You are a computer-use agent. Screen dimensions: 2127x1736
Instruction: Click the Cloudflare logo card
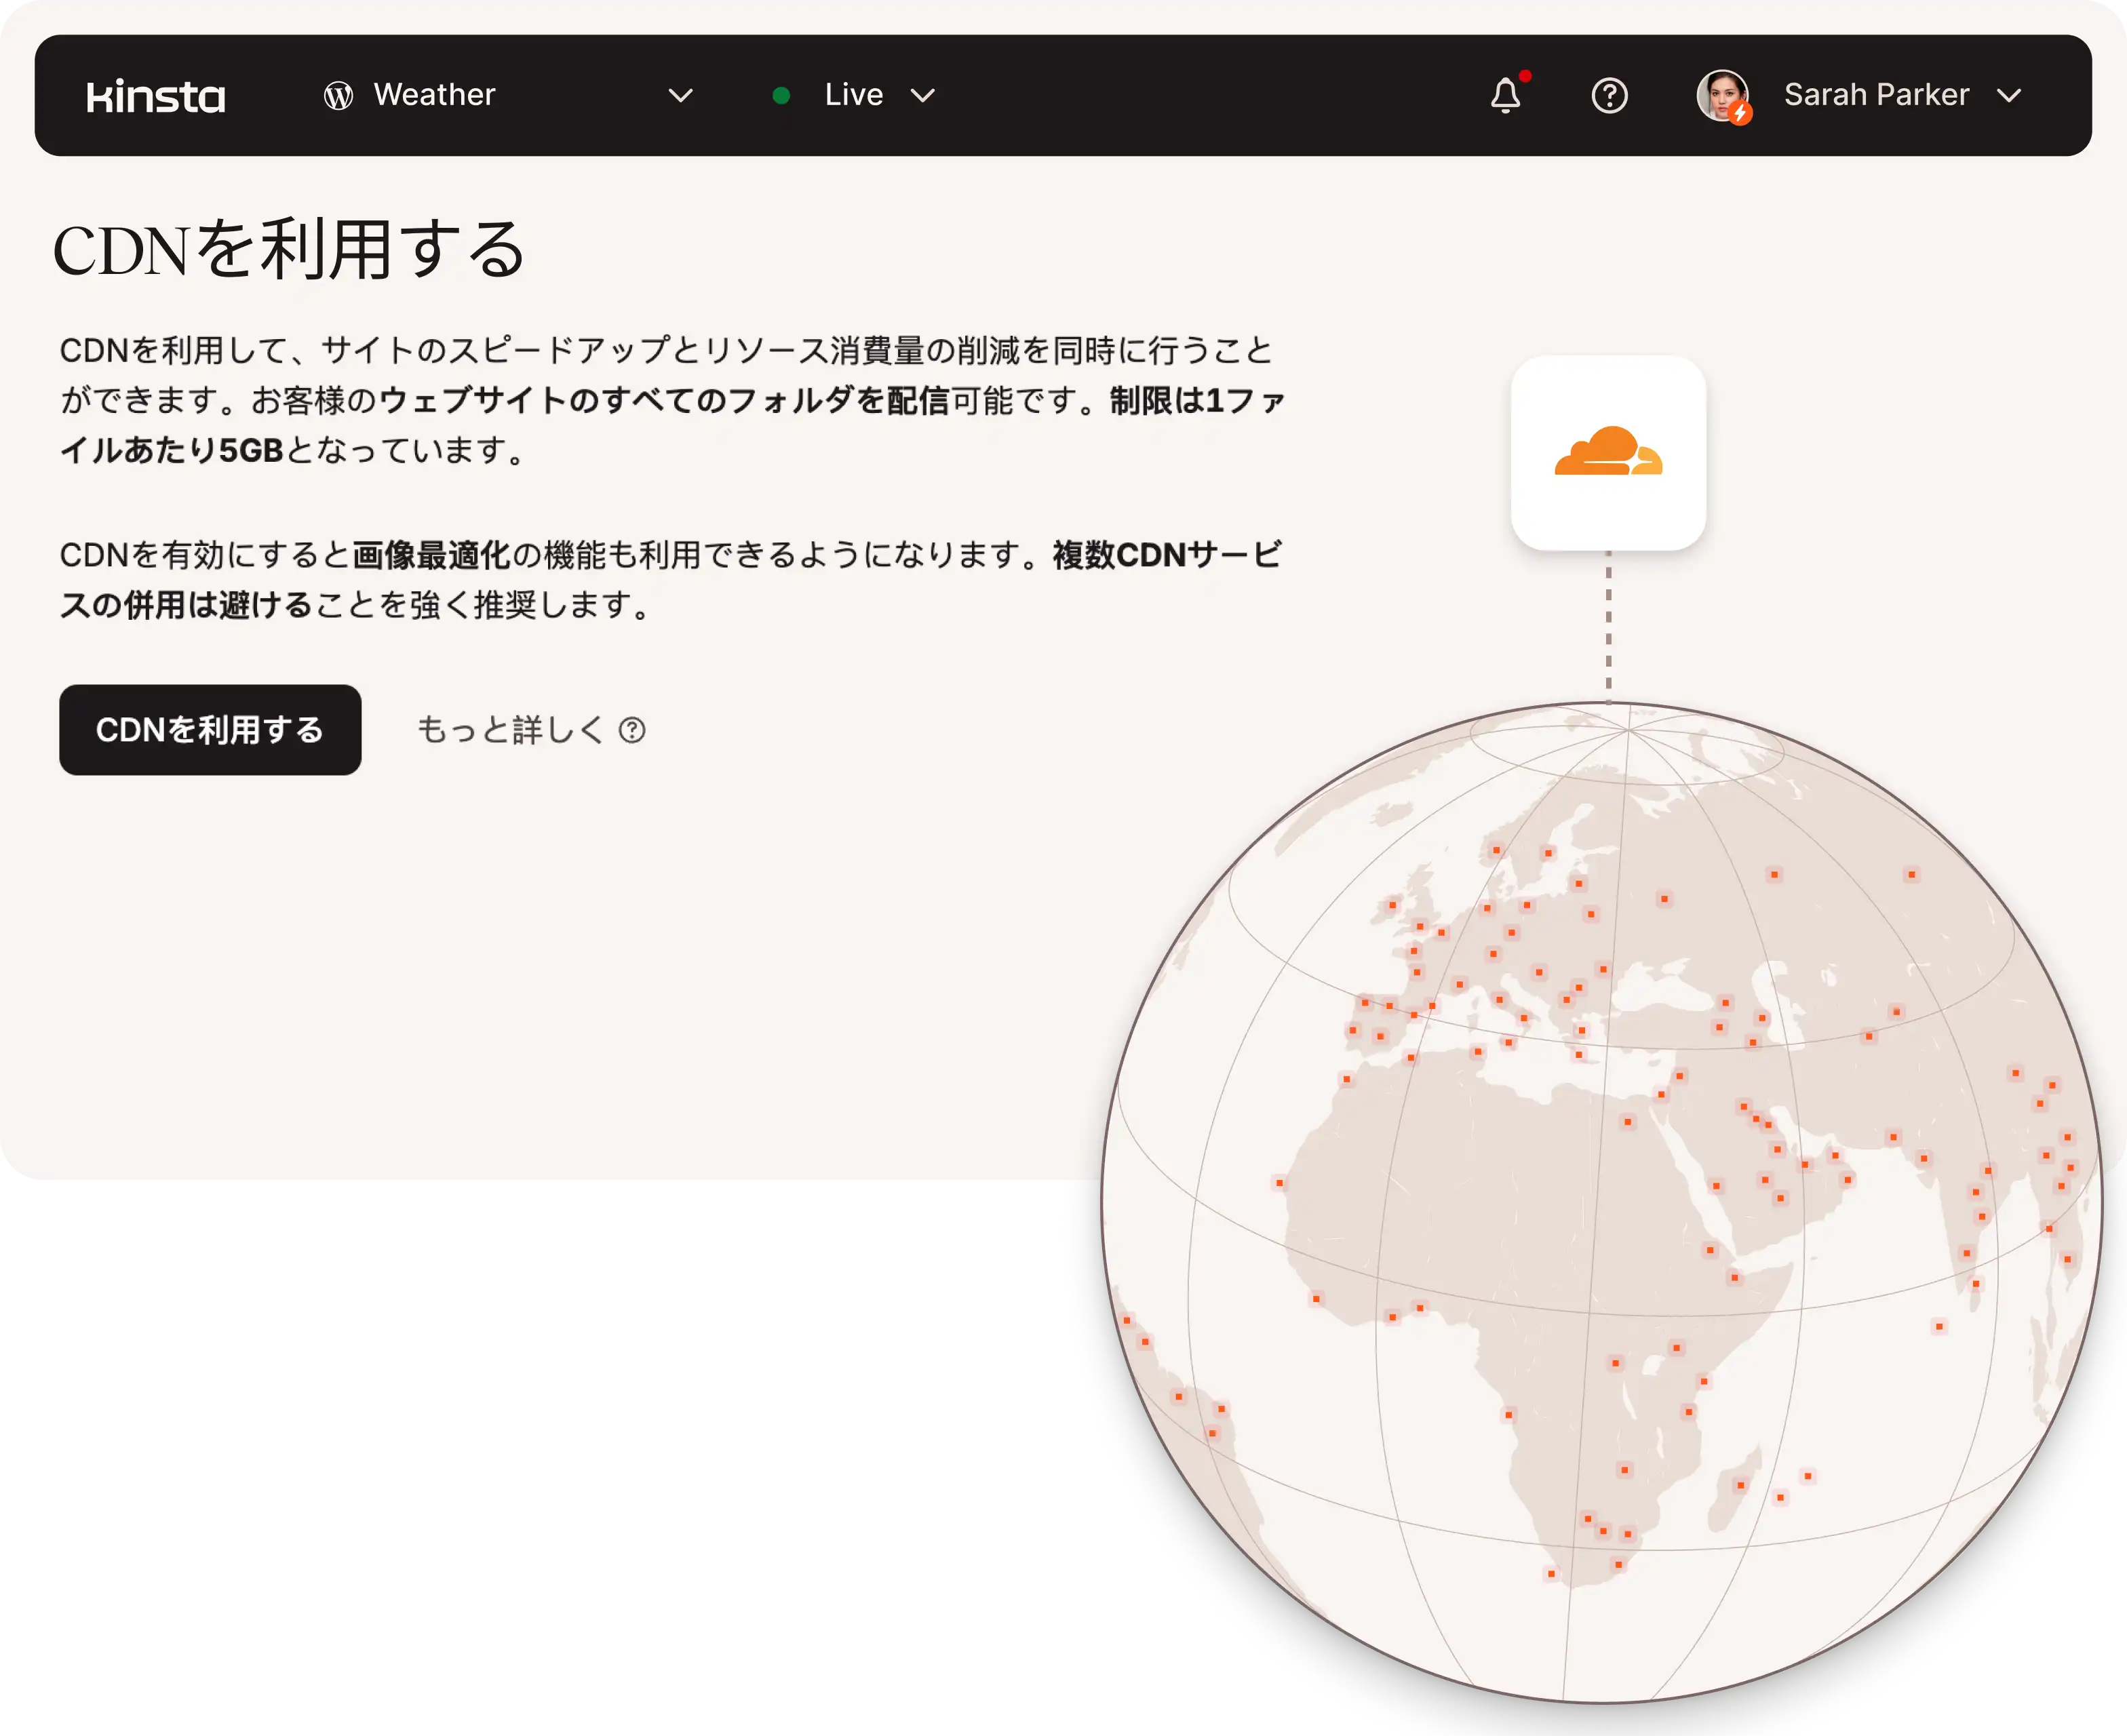pos(1608,453)
